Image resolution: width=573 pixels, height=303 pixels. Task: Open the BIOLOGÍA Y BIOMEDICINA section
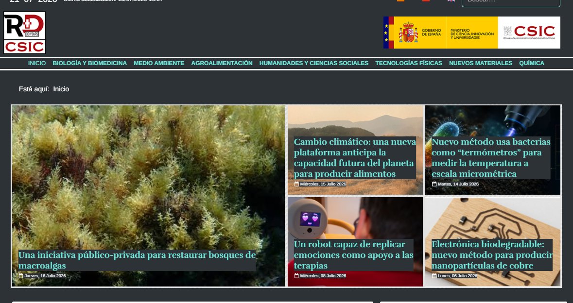(89, 63)
